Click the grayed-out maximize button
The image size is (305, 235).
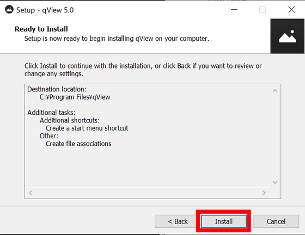point(263,9)
